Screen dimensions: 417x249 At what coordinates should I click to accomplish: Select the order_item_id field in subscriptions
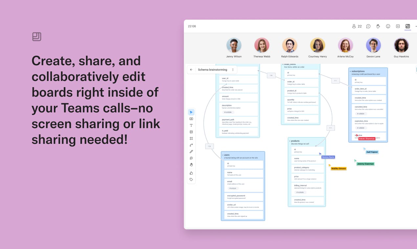tap(369, 90)
